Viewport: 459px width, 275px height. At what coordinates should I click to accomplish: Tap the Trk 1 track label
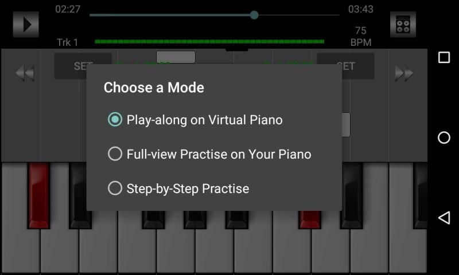click(67, 42)
